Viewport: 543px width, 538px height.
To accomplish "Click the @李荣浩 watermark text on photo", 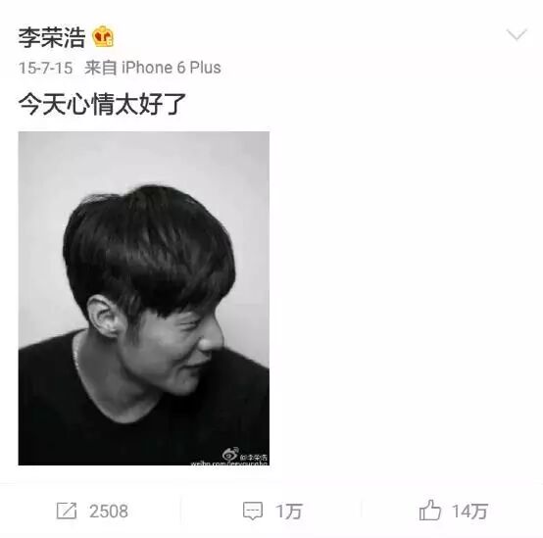I will pos(253,457).
